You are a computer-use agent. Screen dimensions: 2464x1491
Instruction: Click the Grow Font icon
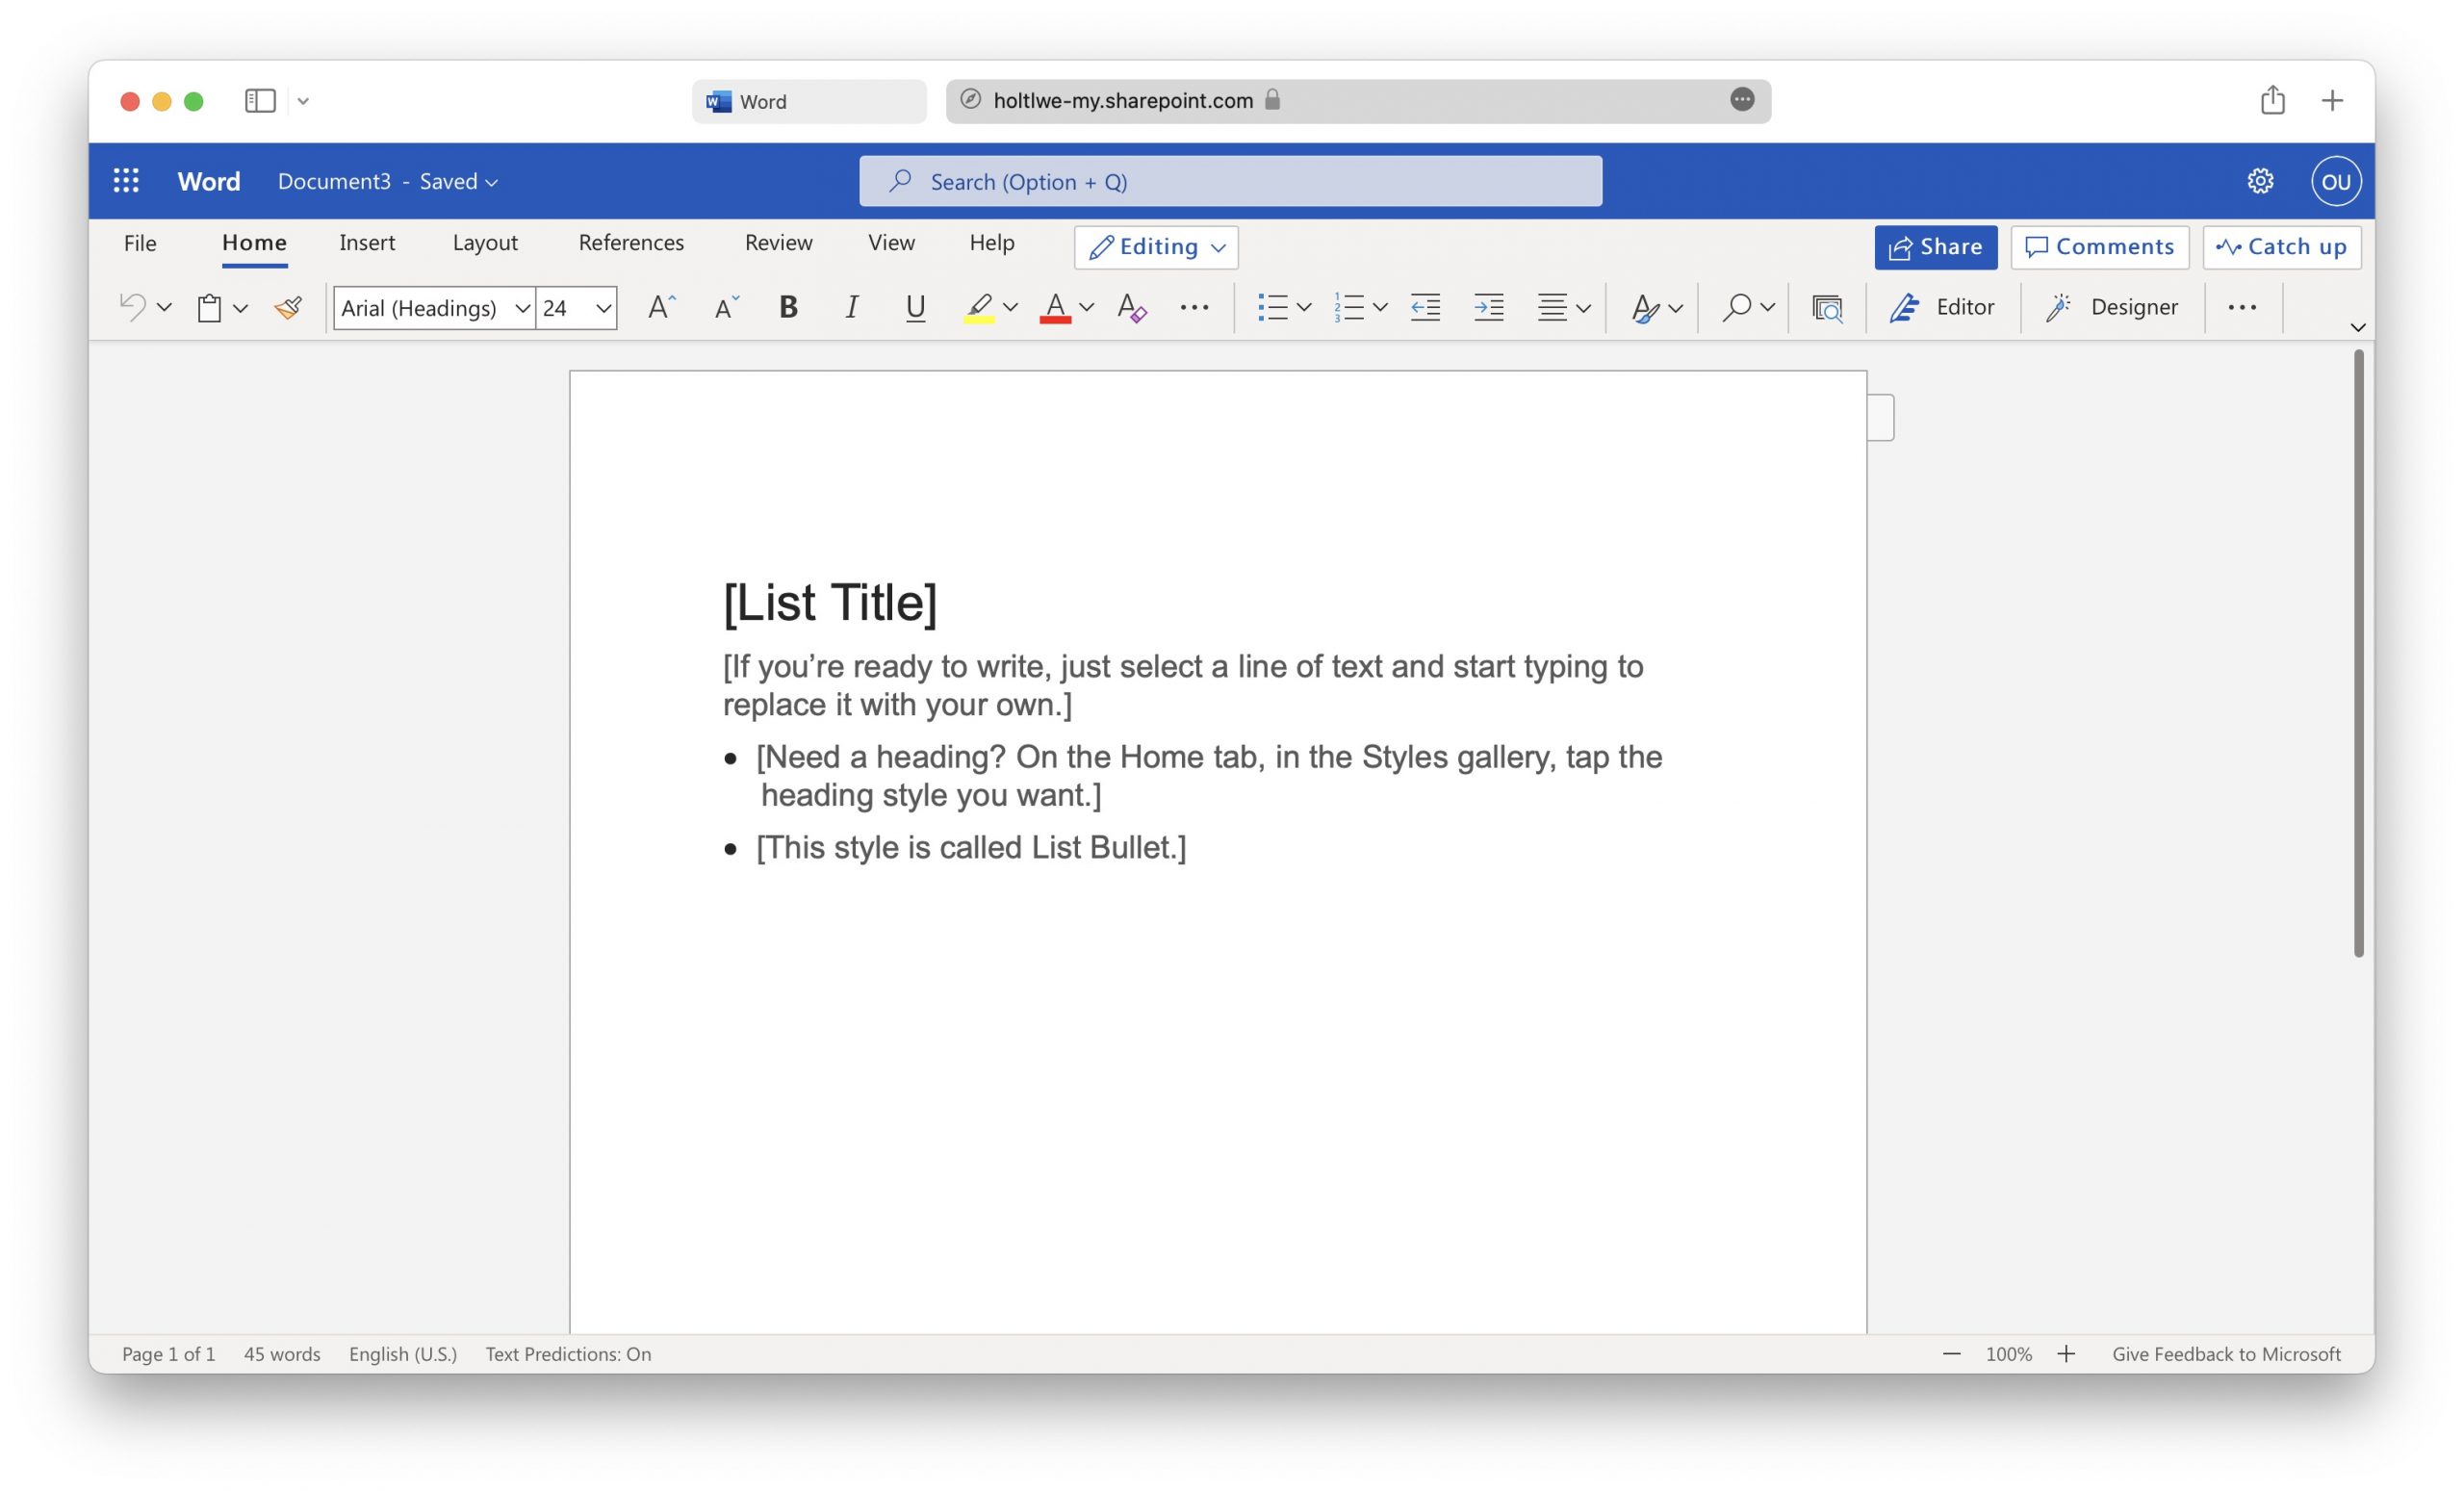point(661,307)
